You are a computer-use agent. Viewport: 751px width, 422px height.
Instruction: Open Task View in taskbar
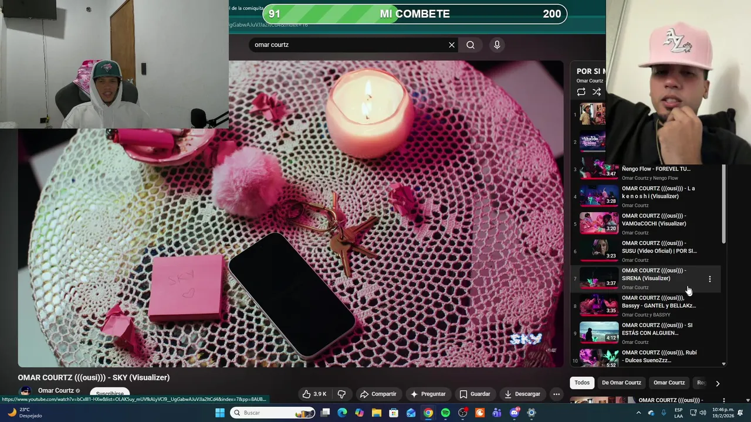pyautogui.click(x=325, y=413)
